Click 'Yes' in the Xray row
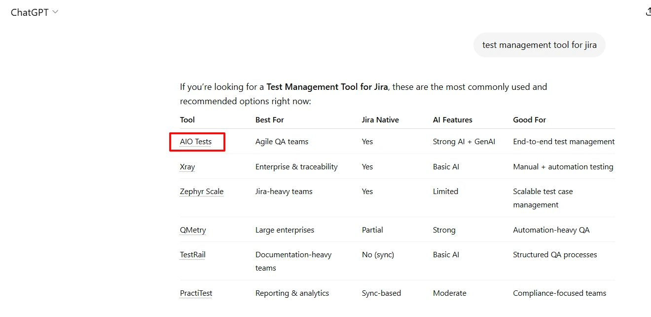 (x=367, y=167)
